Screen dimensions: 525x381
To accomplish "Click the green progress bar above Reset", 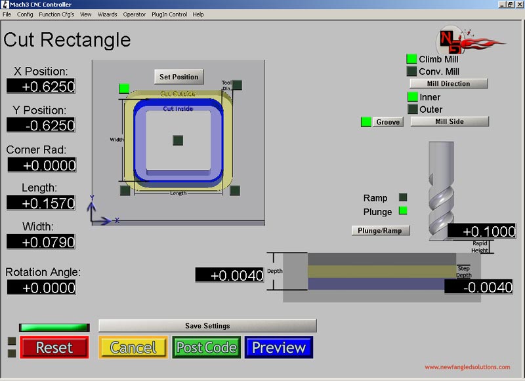I will click(x=54, y=327).
